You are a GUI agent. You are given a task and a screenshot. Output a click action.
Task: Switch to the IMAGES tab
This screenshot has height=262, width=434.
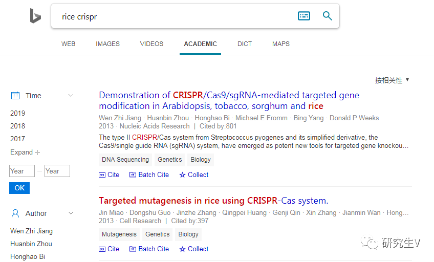coord(107,44)
